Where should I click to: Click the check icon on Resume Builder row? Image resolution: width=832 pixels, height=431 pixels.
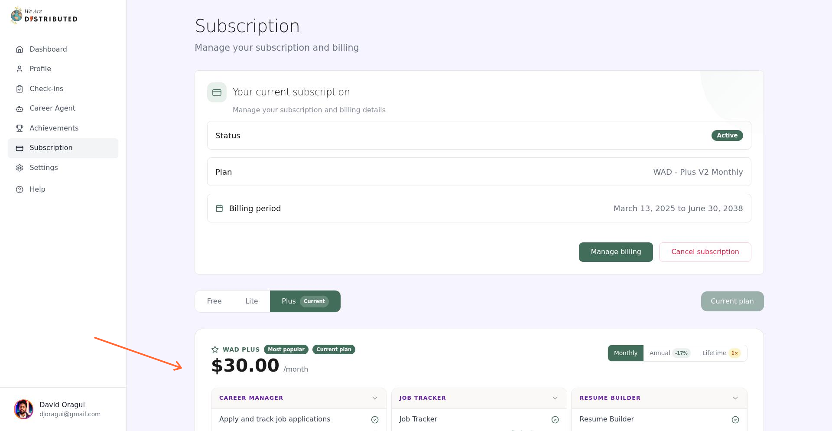coord(735,420)
